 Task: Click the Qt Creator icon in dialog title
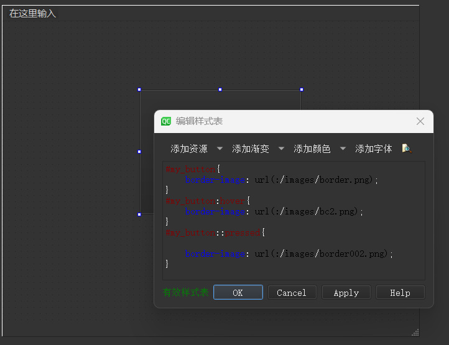(x=166, y=121)
